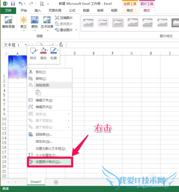Image resolution: width=179 pixels, height=192 pixels.
Task: Click 重设图片 button
Action: click(64, 30)
